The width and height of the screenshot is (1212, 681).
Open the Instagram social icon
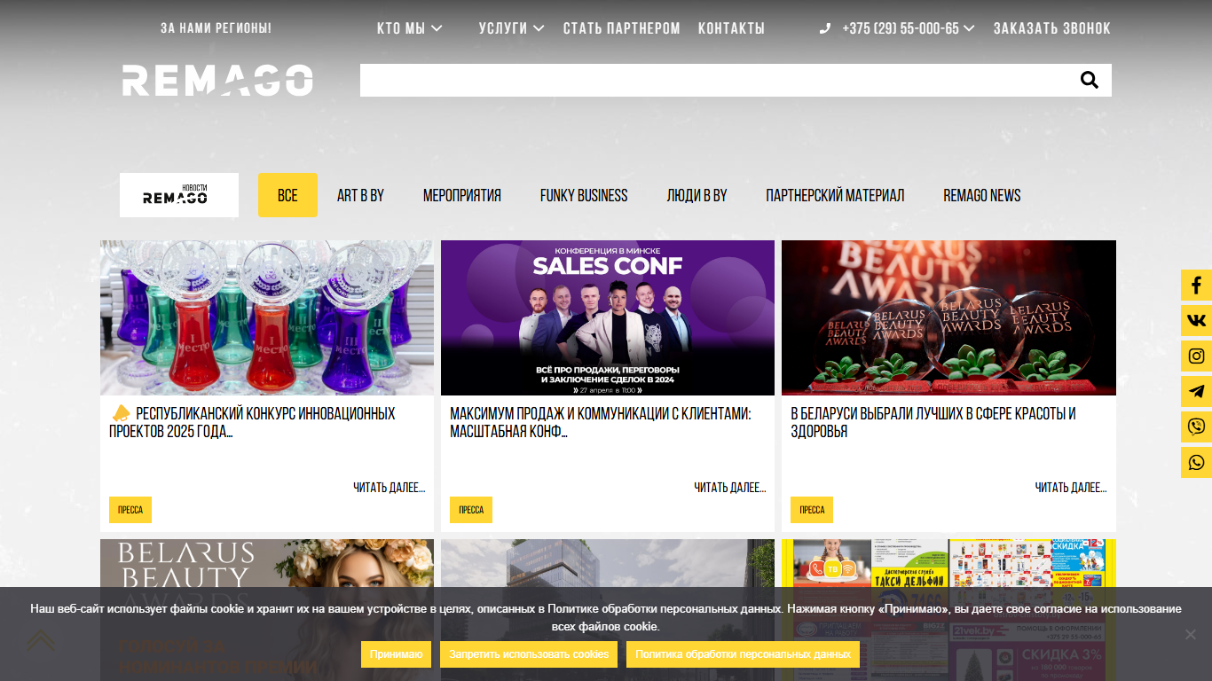point(1196,356)
